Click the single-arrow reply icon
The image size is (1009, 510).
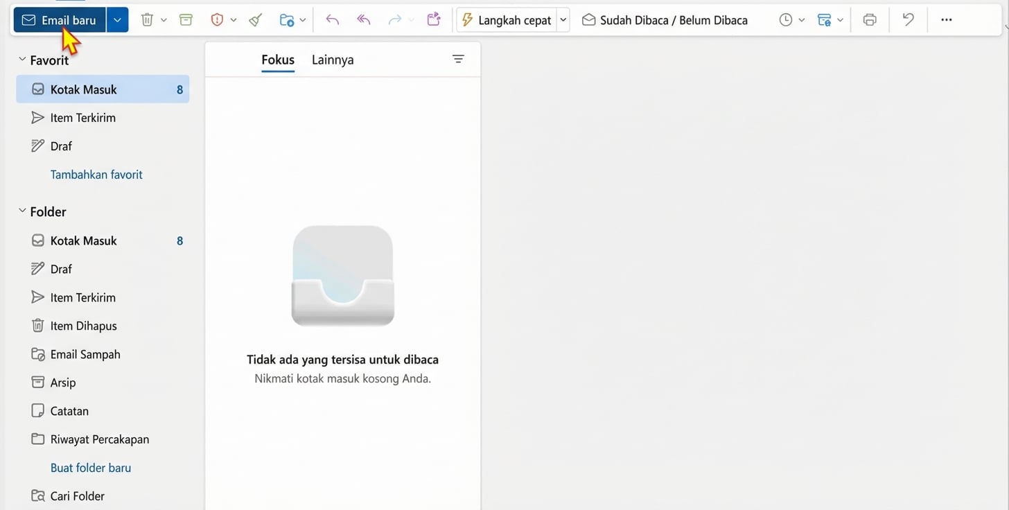[333, 20]
